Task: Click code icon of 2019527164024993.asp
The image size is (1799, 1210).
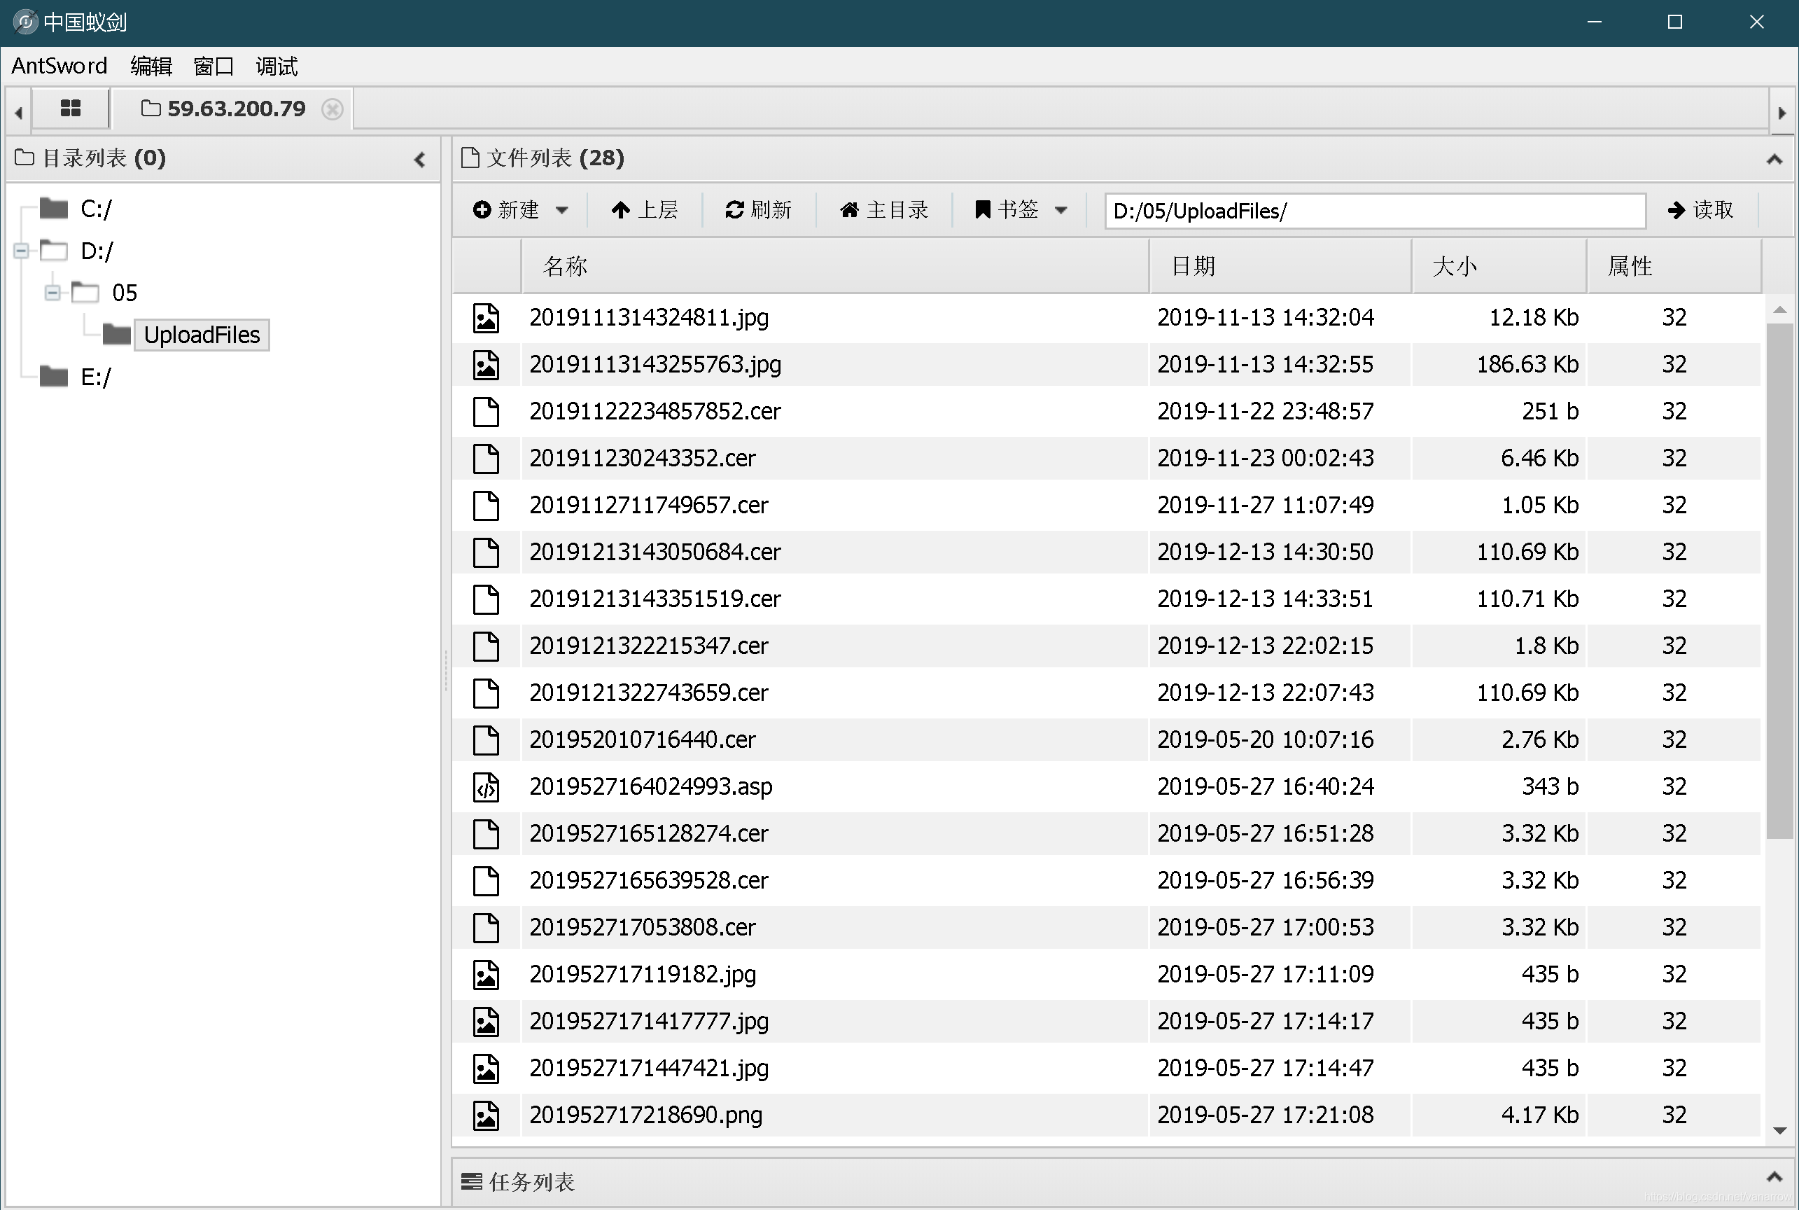Action: [486, 787]
